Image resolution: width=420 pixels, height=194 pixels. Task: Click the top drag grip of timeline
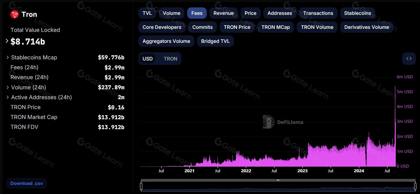(x=278, y=180)
